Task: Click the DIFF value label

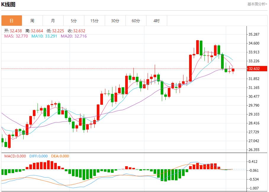Action: (38, 156)
